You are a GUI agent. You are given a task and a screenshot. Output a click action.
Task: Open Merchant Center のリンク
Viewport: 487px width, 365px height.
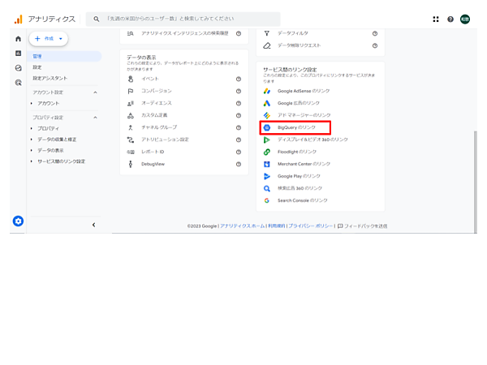pyautogui.click(x=304, y=164)
